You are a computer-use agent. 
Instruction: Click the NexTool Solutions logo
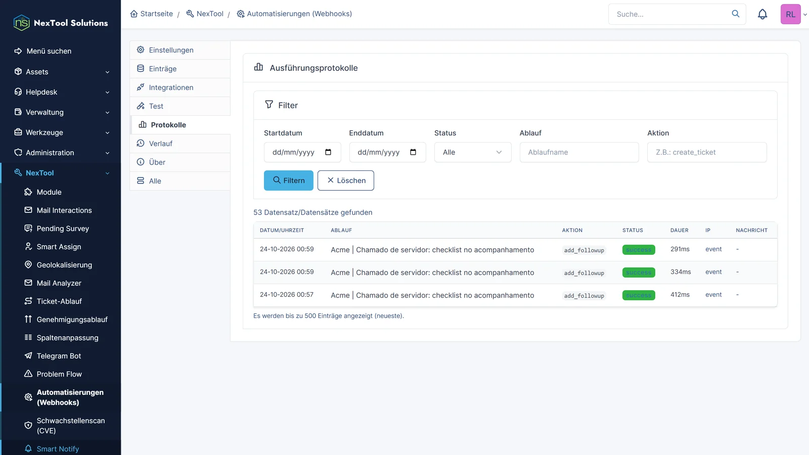(x=61, y=23)
